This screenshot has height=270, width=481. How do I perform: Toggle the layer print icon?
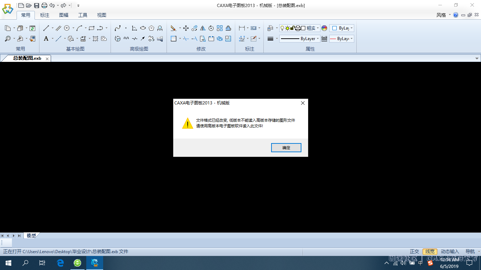(298, 28)
